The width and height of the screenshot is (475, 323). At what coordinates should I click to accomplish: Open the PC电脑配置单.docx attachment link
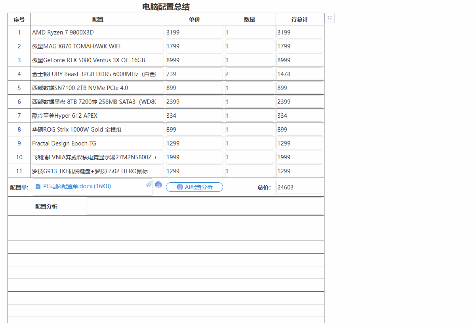click(x=77, y=186)
